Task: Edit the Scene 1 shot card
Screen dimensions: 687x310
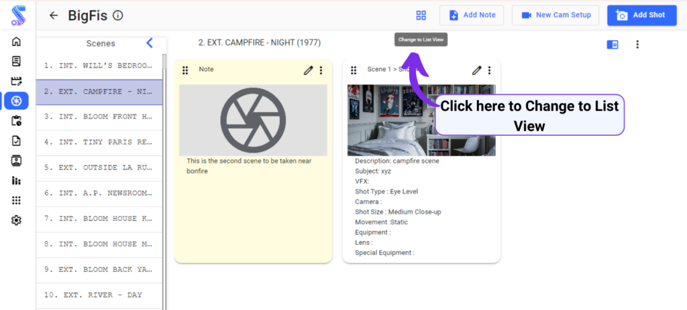Action: coord(477,70)
